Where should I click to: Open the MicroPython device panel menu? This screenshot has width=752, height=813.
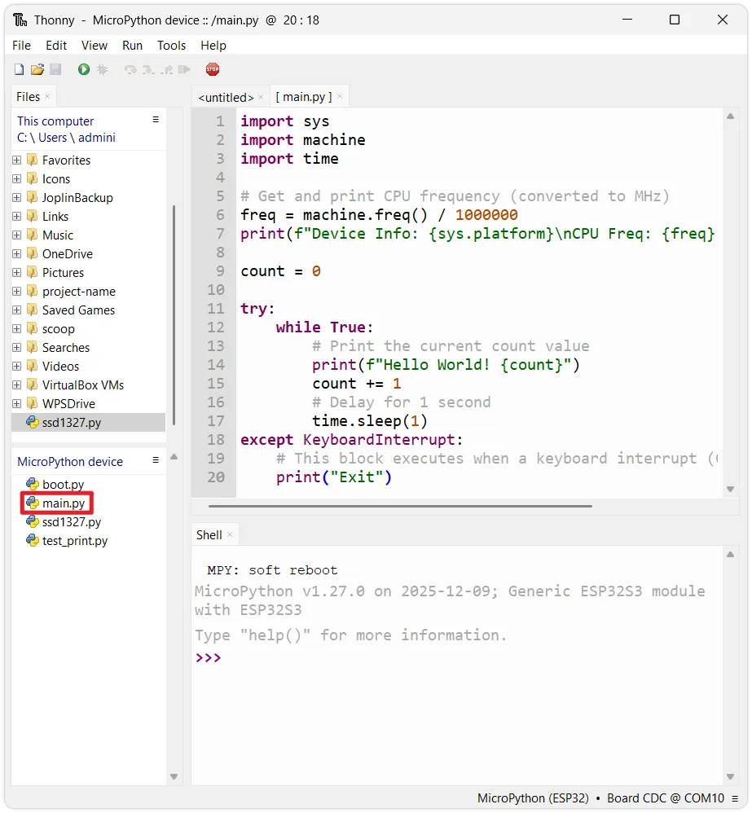coord(156,460)
